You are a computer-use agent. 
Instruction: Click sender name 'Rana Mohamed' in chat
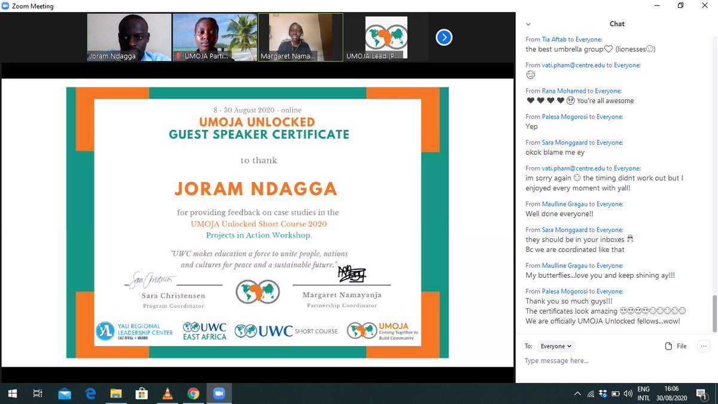coord(564,91)
